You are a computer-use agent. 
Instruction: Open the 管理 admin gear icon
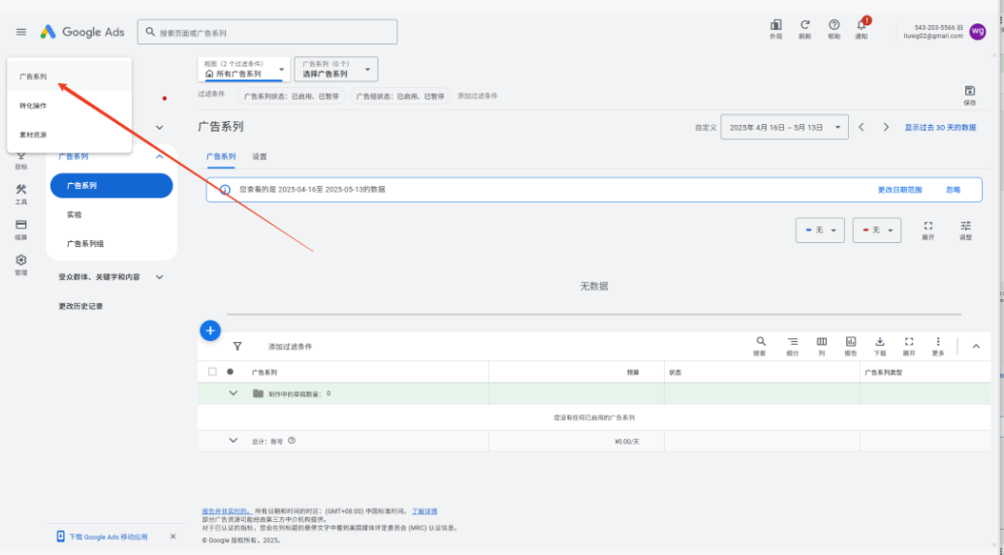[x=21, y=264]
